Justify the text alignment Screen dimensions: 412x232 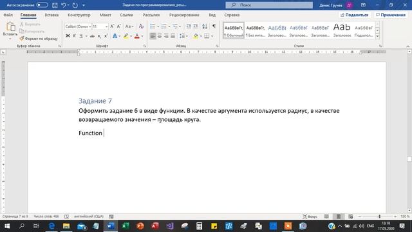[x=173, y=36]
